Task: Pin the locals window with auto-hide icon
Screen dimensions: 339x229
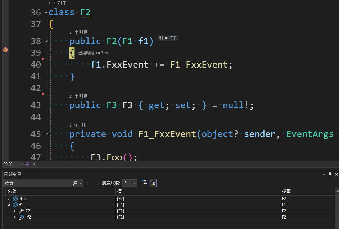Action: (x=330, y=174)
